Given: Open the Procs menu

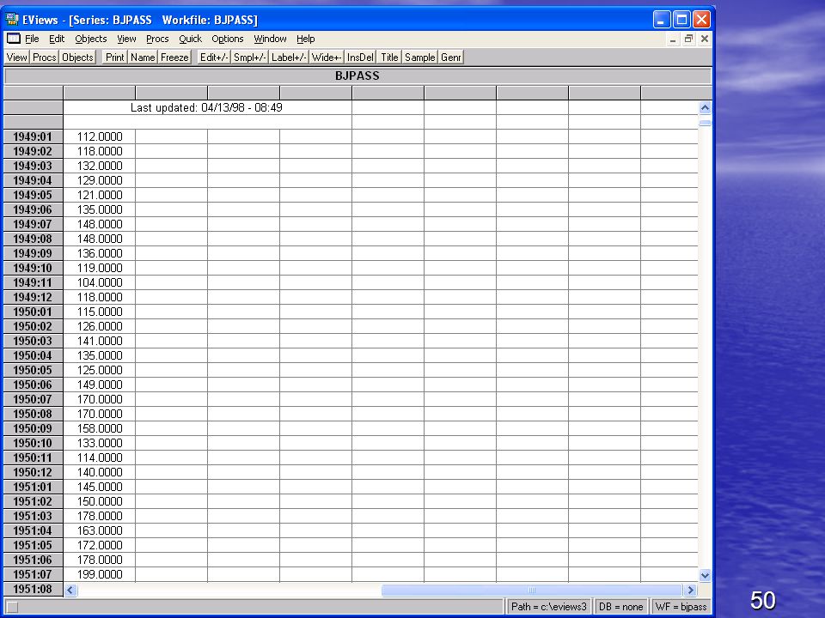Looking at the screenshot, I should click(157, 39).
